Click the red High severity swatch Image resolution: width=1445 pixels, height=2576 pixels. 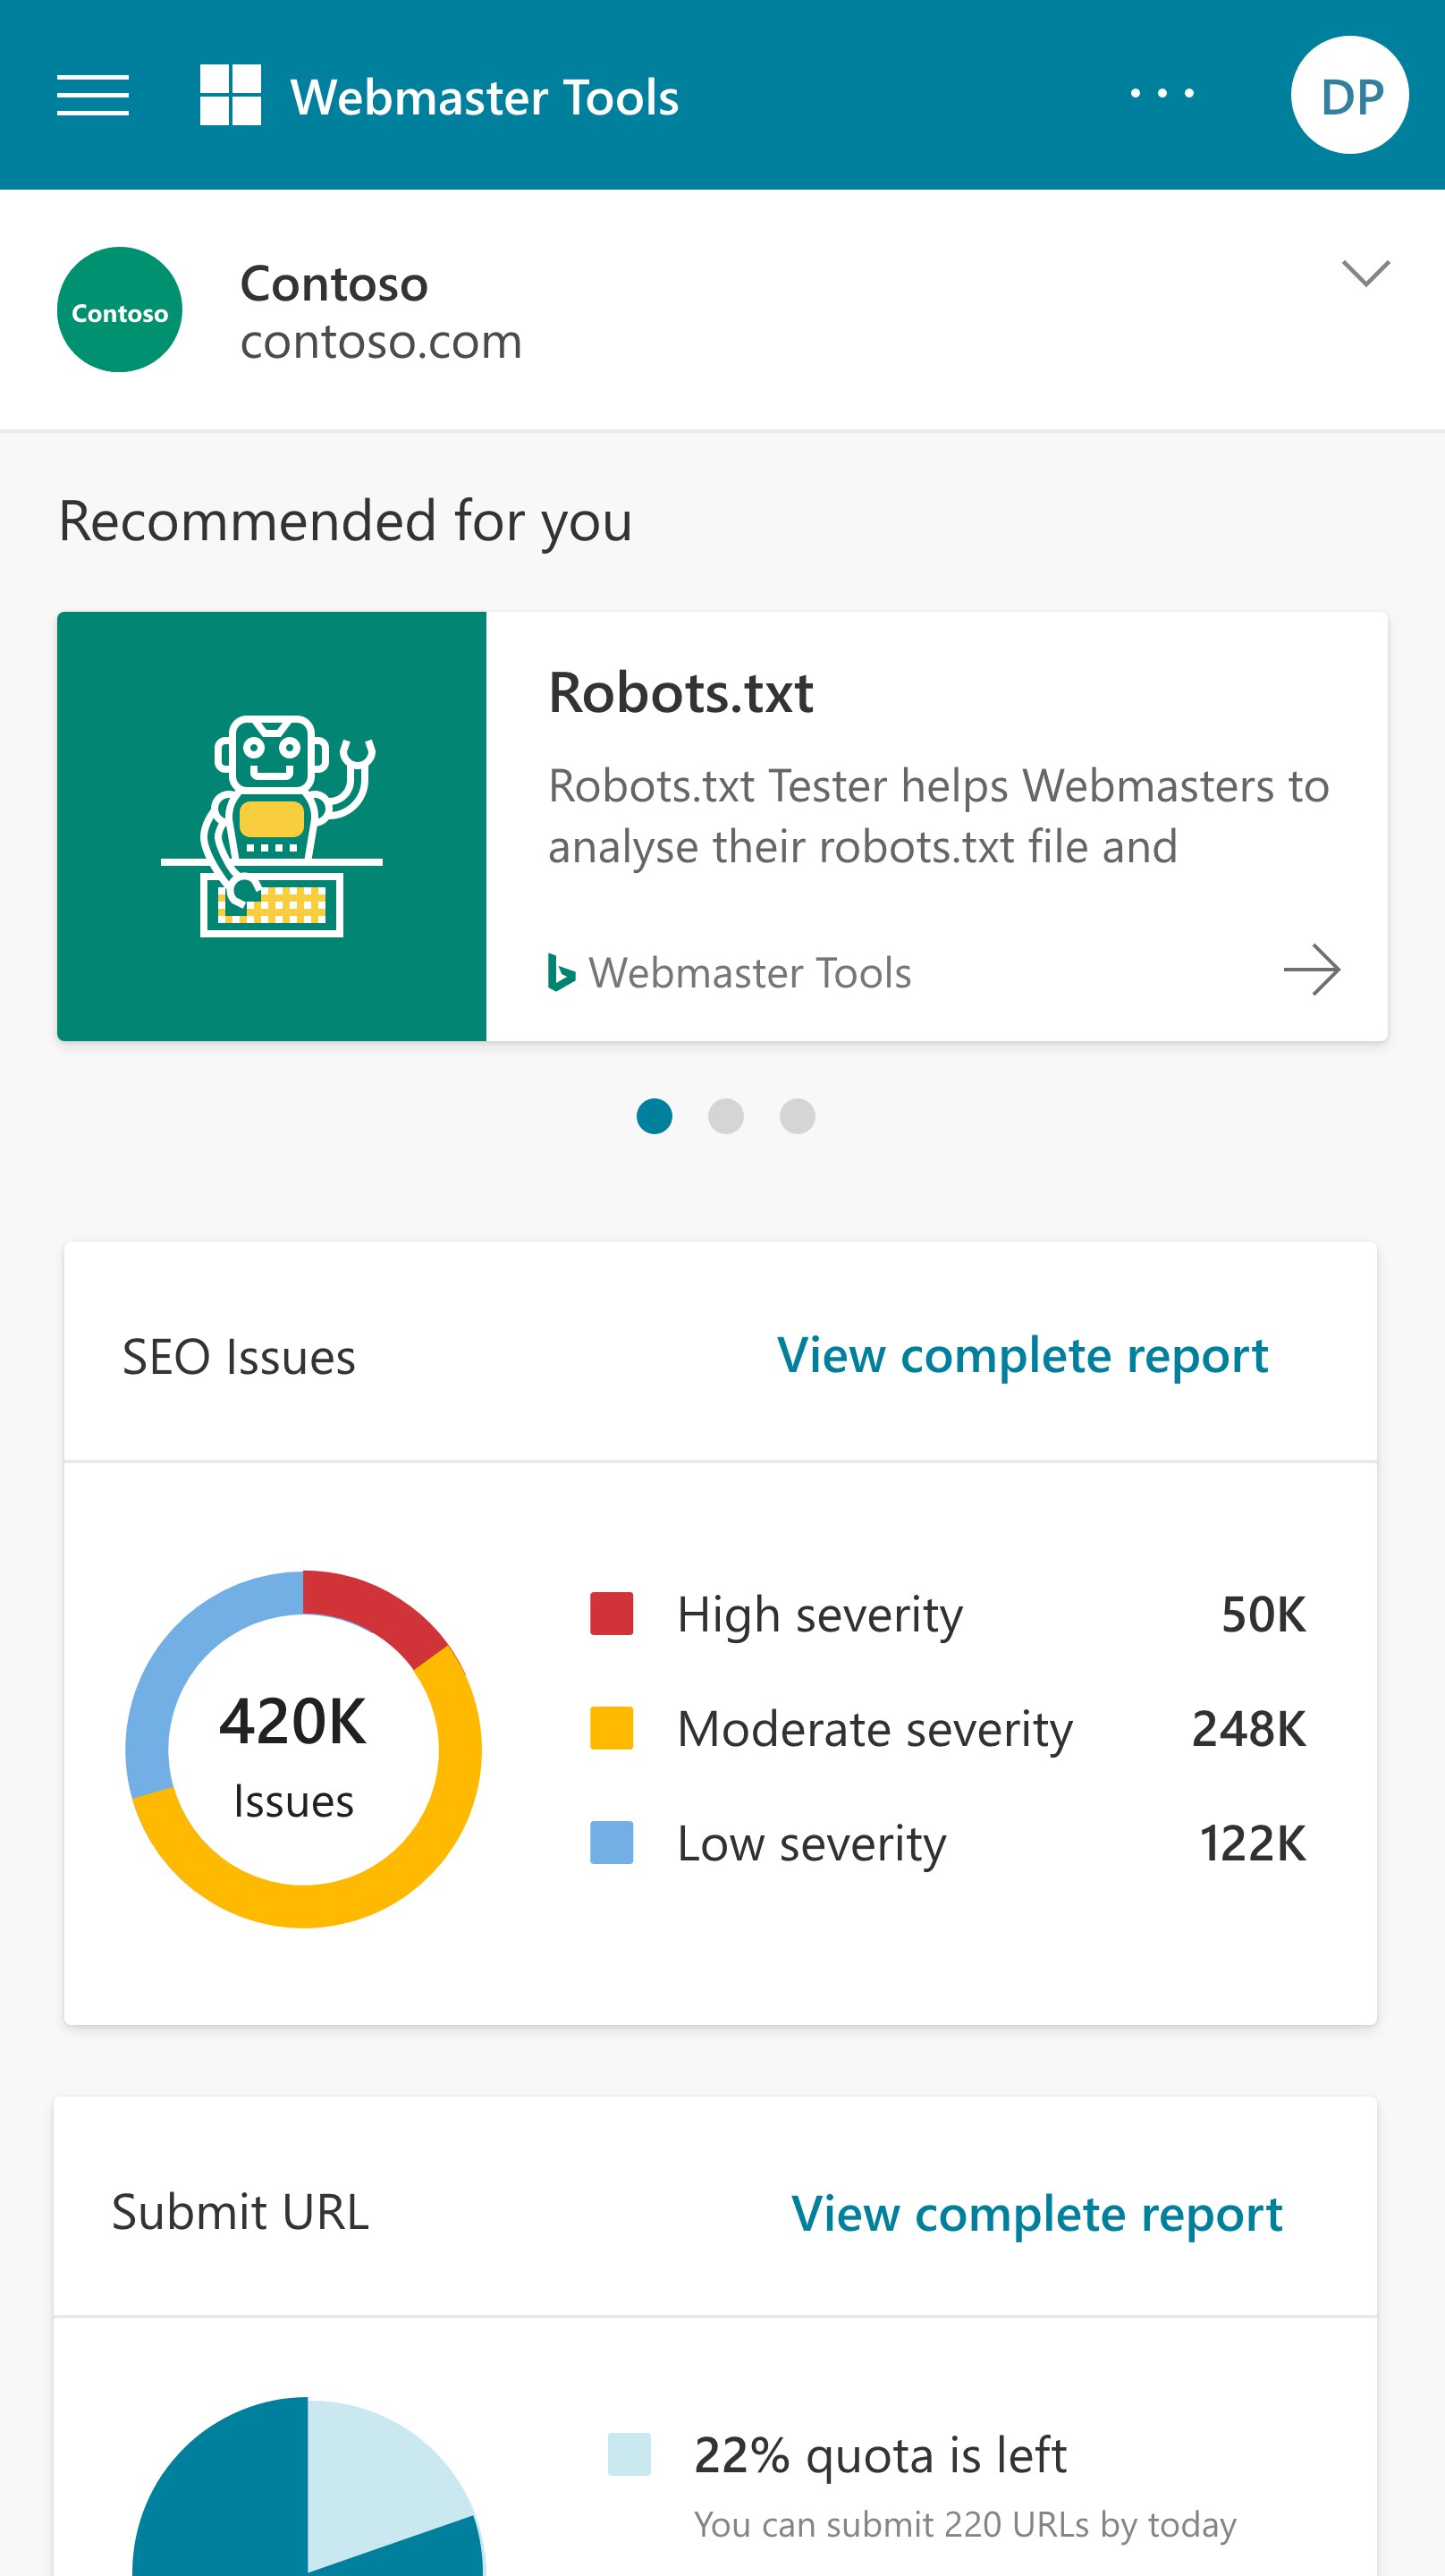point(612,1614)
